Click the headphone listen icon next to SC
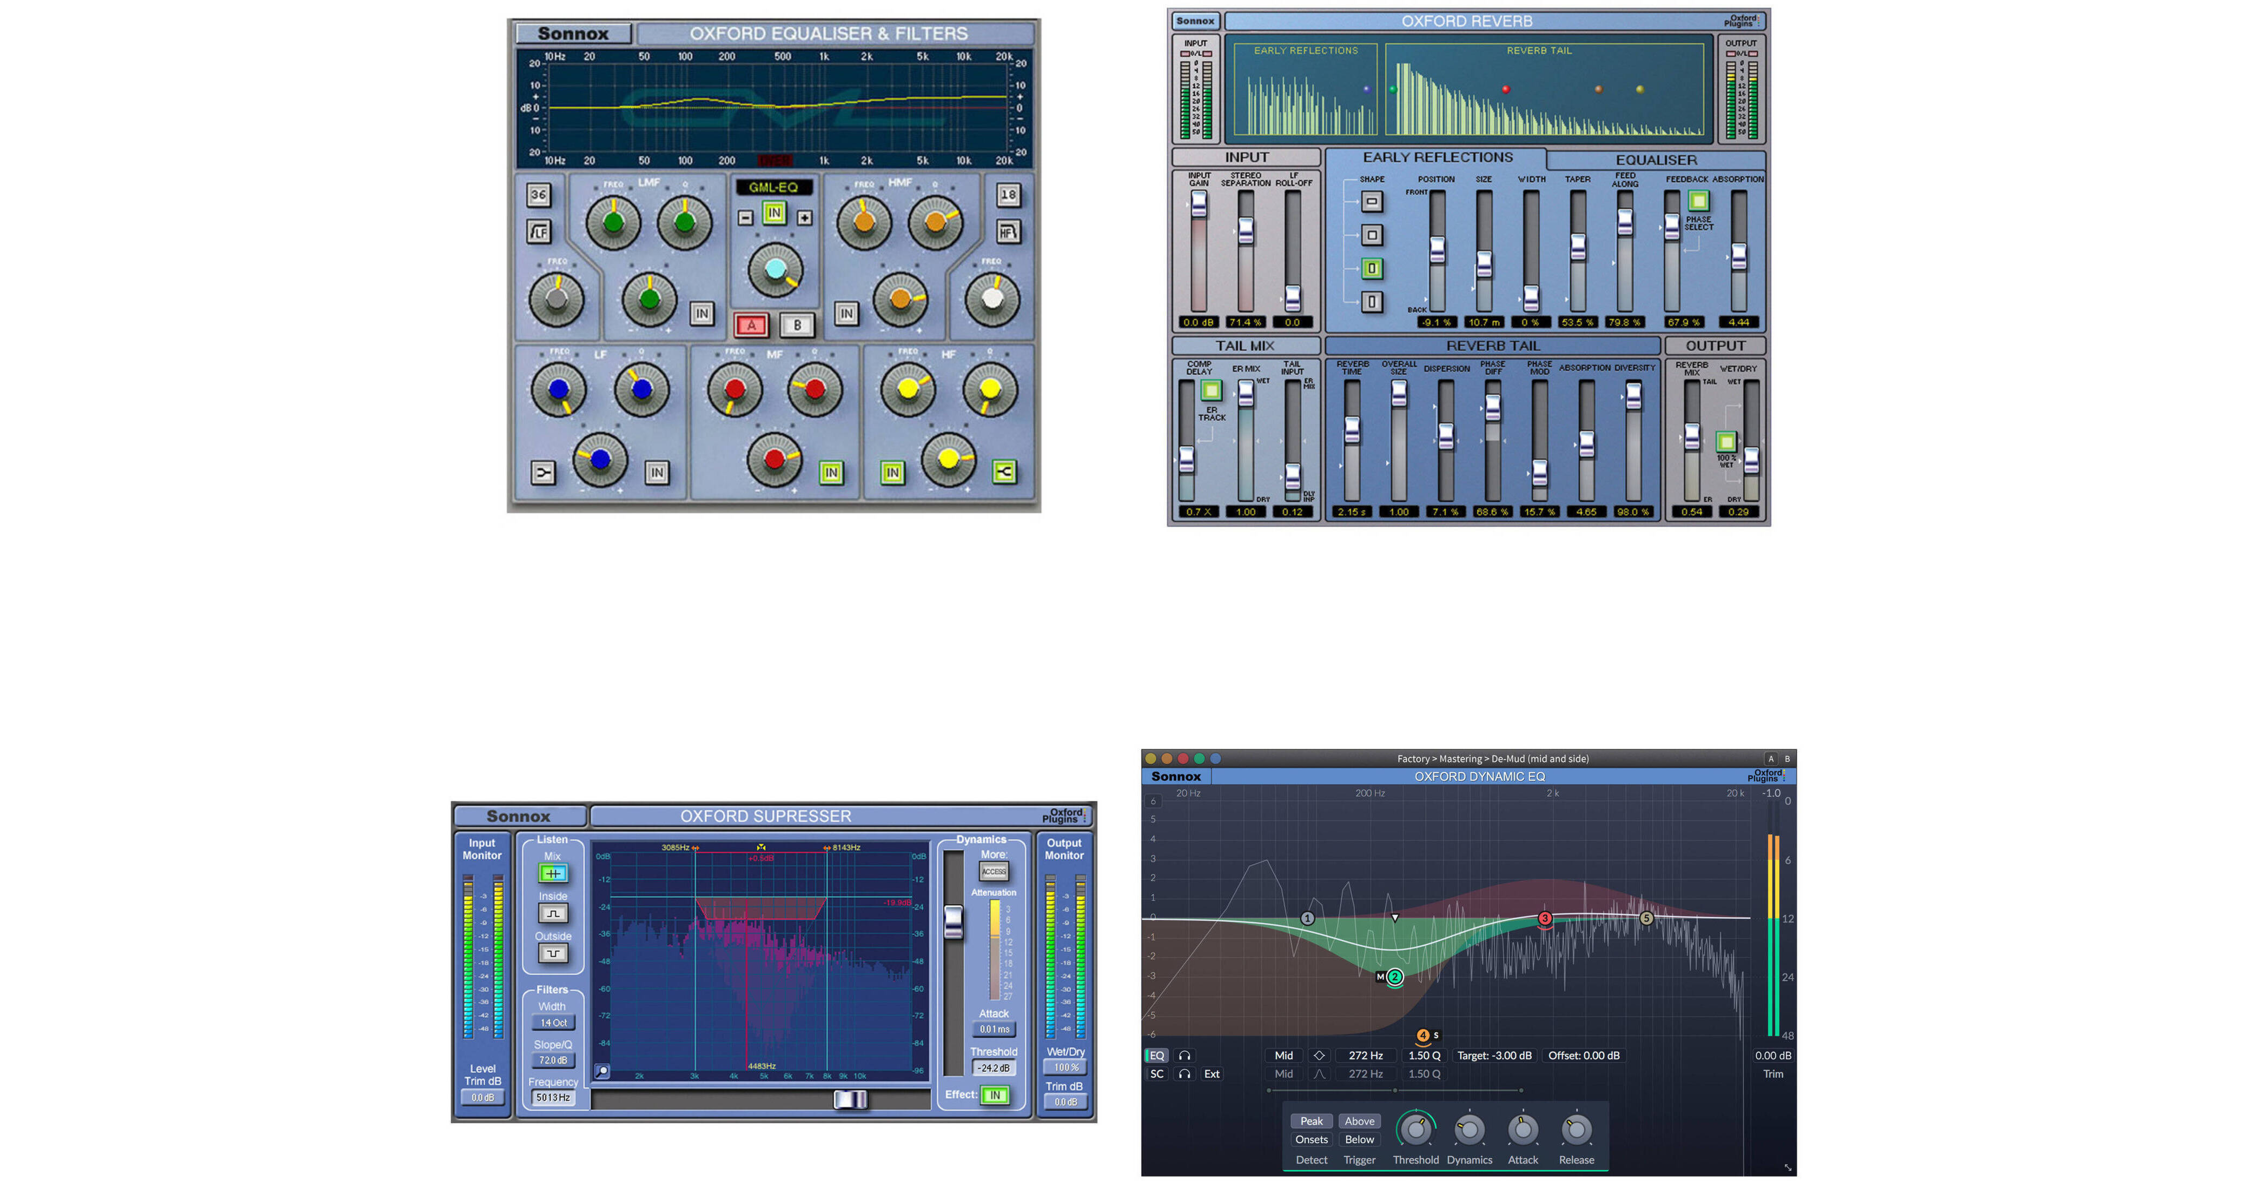Screen dimensions: 2250x1181 tap(1184, 1074)
